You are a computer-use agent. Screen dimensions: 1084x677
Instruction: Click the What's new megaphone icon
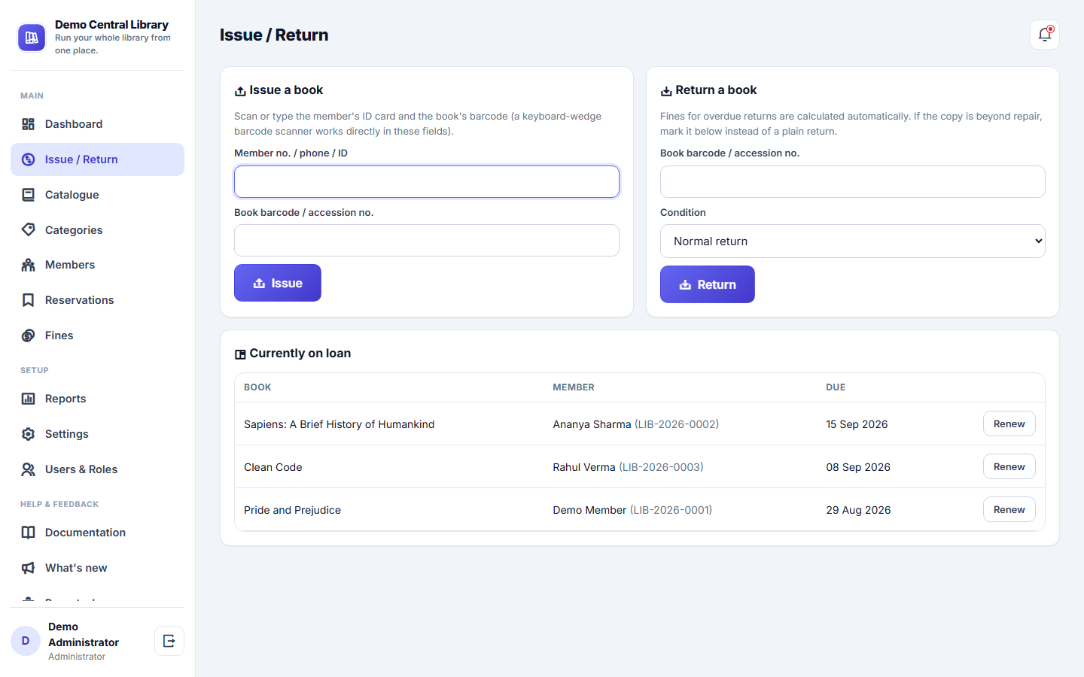click(29, 568)
